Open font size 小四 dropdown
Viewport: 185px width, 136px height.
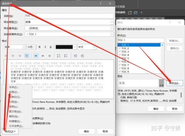(x=34, y=47)
